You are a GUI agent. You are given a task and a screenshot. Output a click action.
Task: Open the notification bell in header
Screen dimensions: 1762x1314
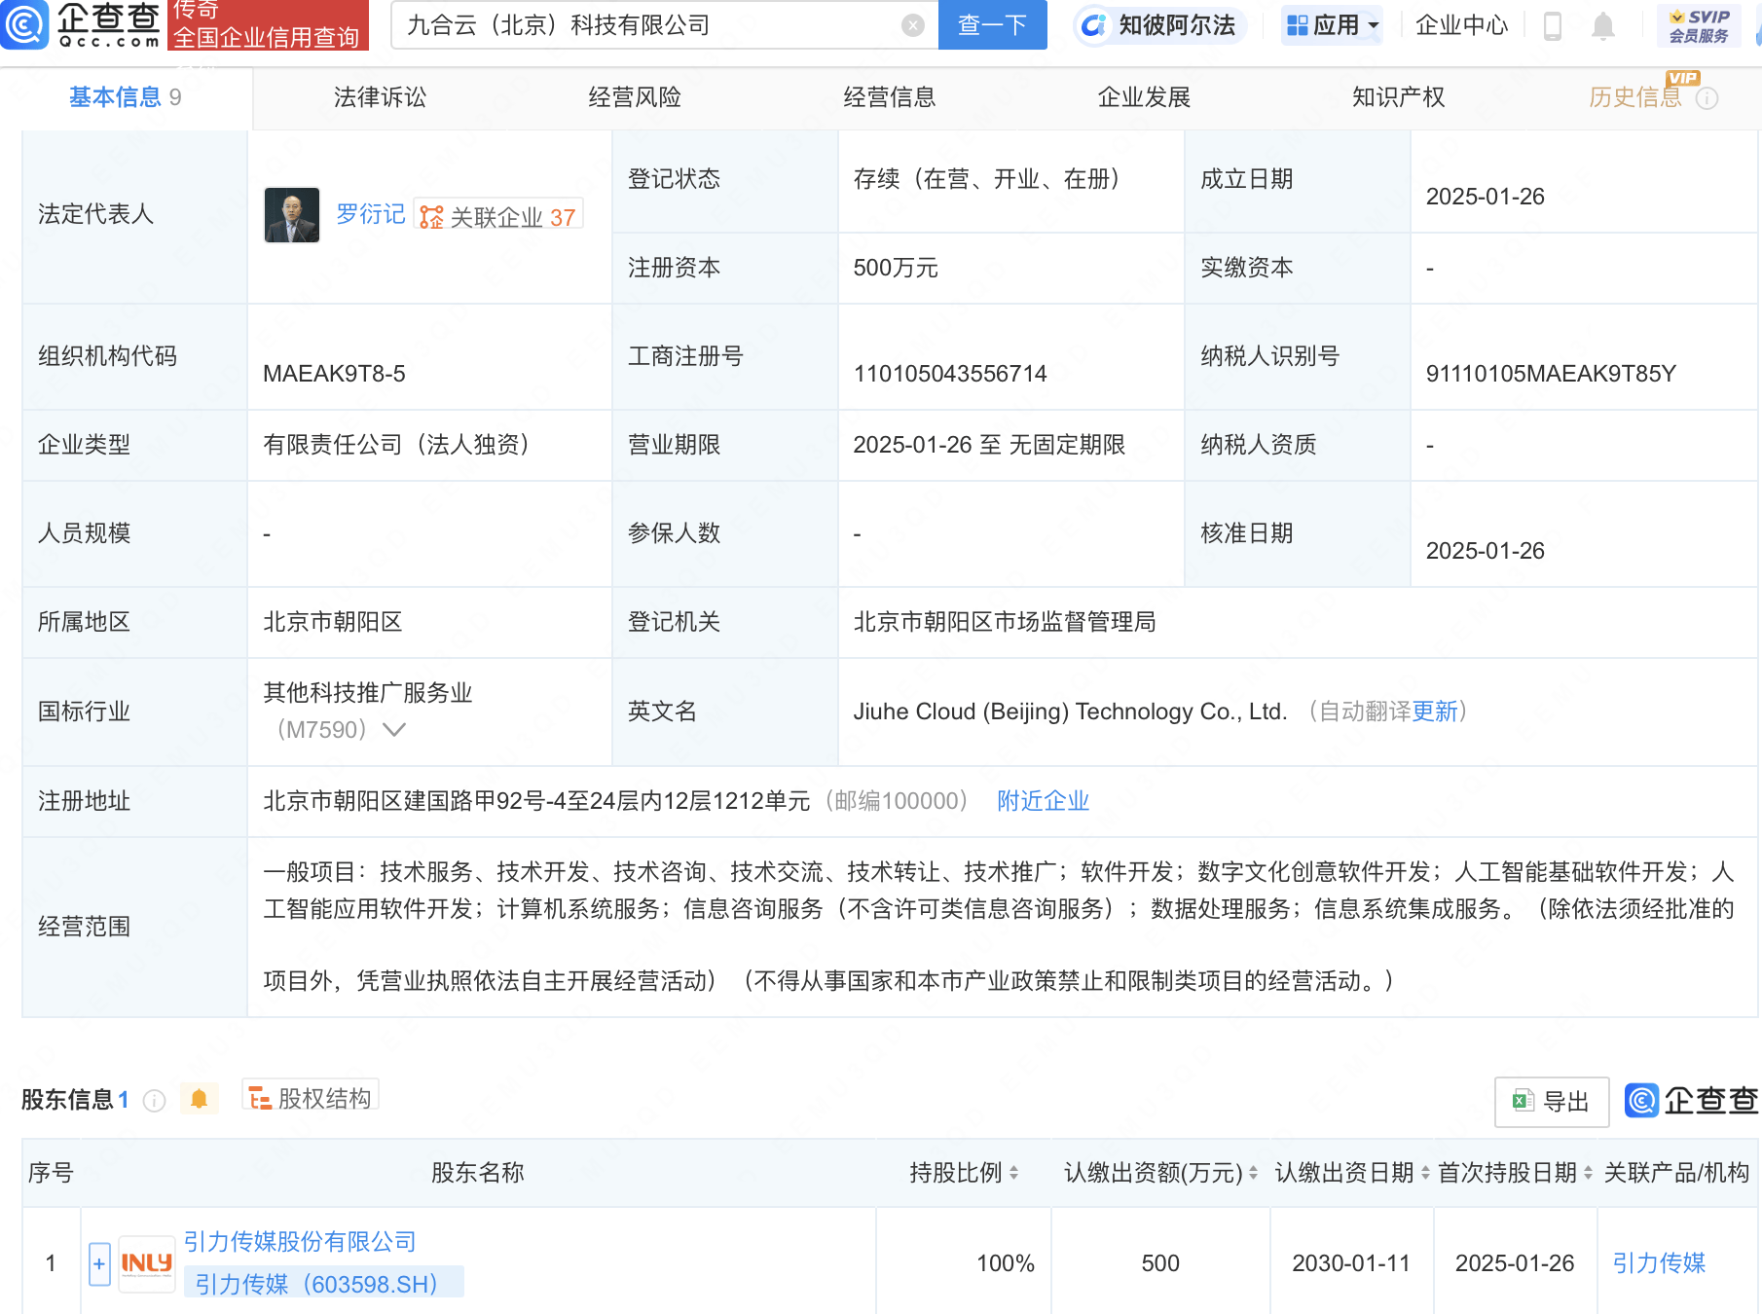coord(1602,26)
